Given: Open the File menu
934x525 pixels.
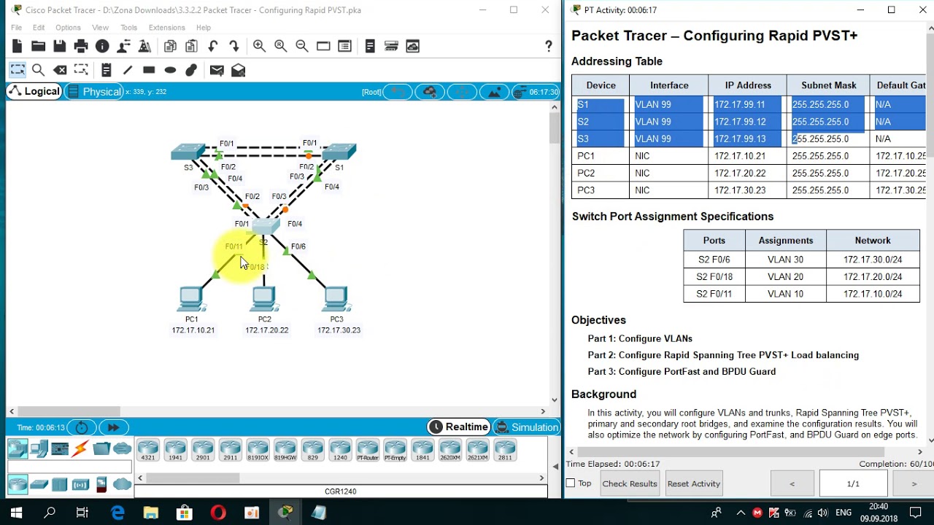Looking at the screenshot, I should [x=16, y=28].
